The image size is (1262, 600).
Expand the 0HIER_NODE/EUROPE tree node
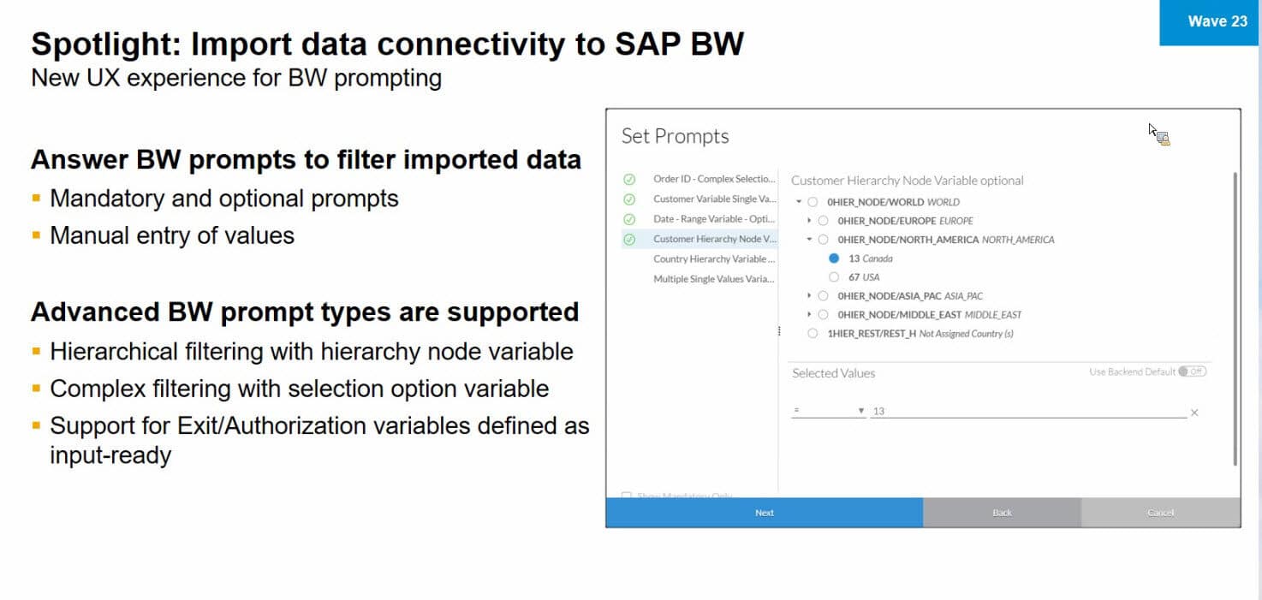(x=809, y=221)
